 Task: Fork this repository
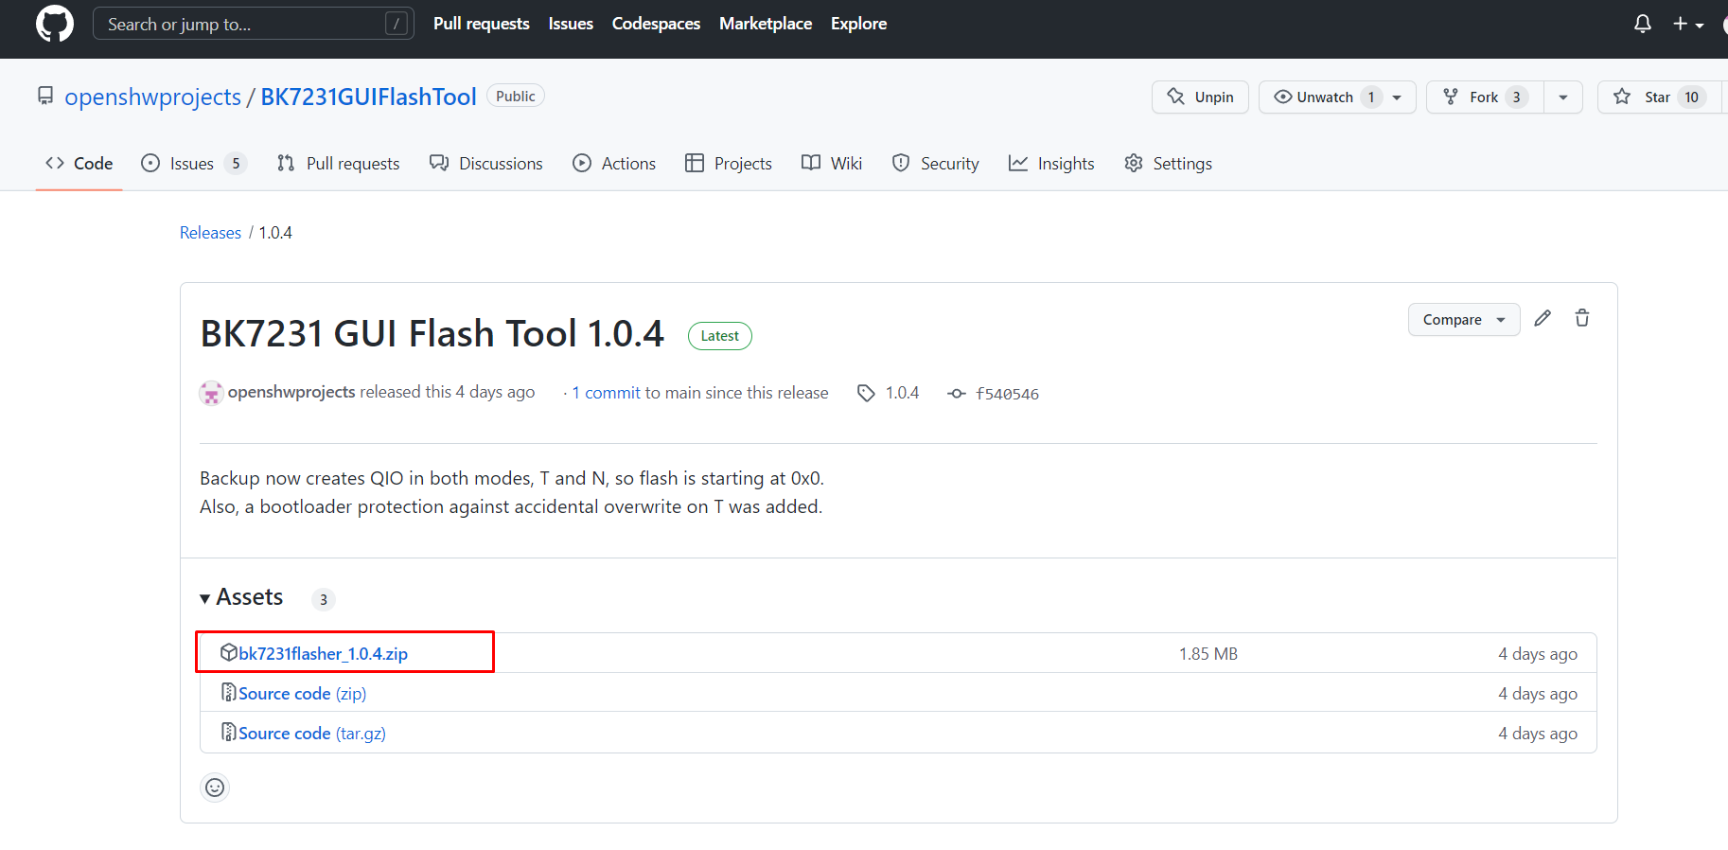click(x=1485, y=97)
